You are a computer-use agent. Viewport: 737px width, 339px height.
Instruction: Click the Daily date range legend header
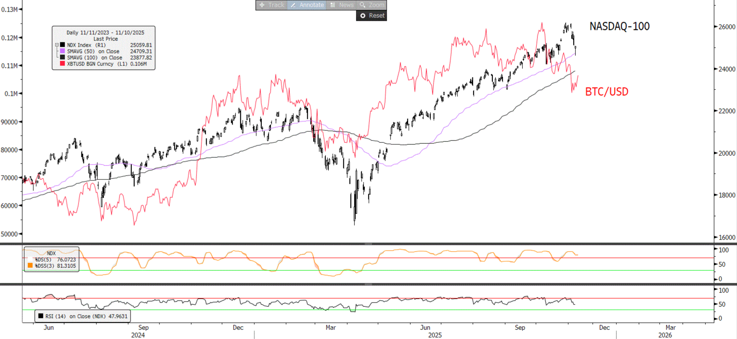click(x=103, y=32)
